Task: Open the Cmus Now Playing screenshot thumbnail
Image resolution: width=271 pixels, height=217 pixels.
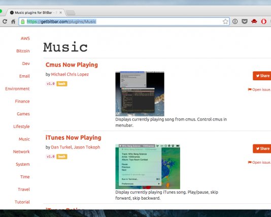Action: pyautogui.click(x=140, y=94)
